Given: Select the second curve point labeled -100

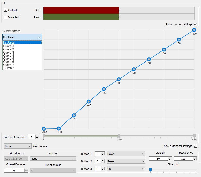Looking at the screenshot, I should point(58,129).
